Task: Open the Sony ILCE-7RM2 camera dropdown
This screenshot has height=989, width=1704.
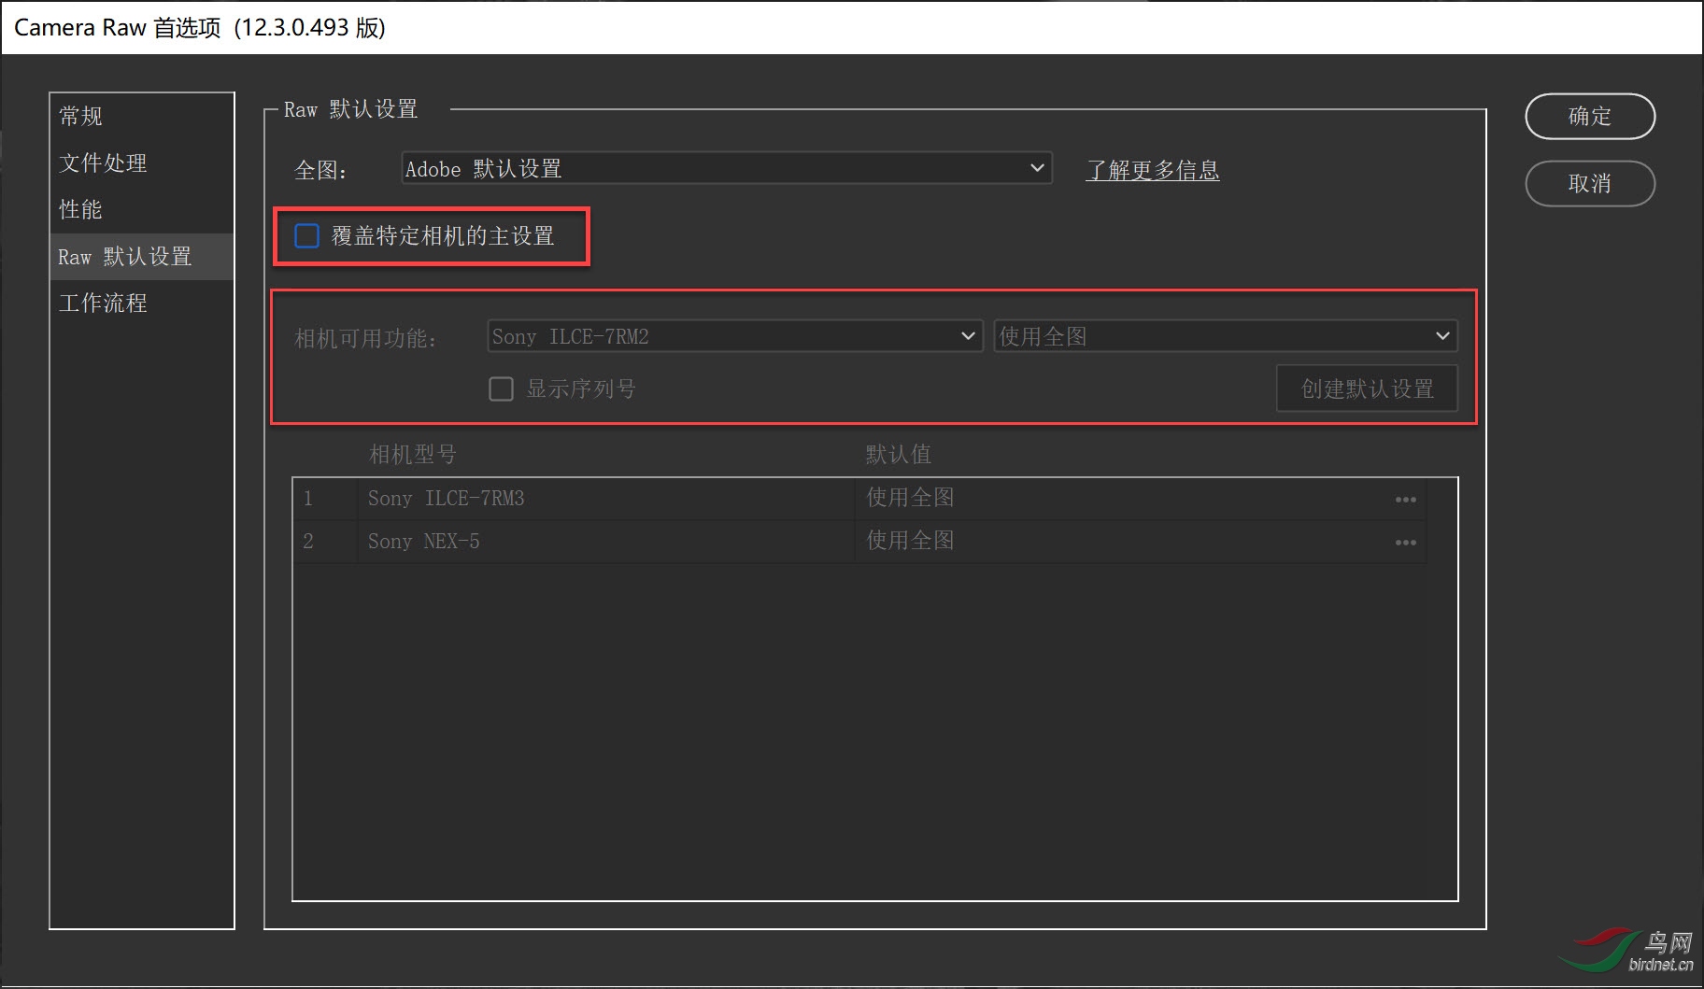Action: tap(734, 336)
